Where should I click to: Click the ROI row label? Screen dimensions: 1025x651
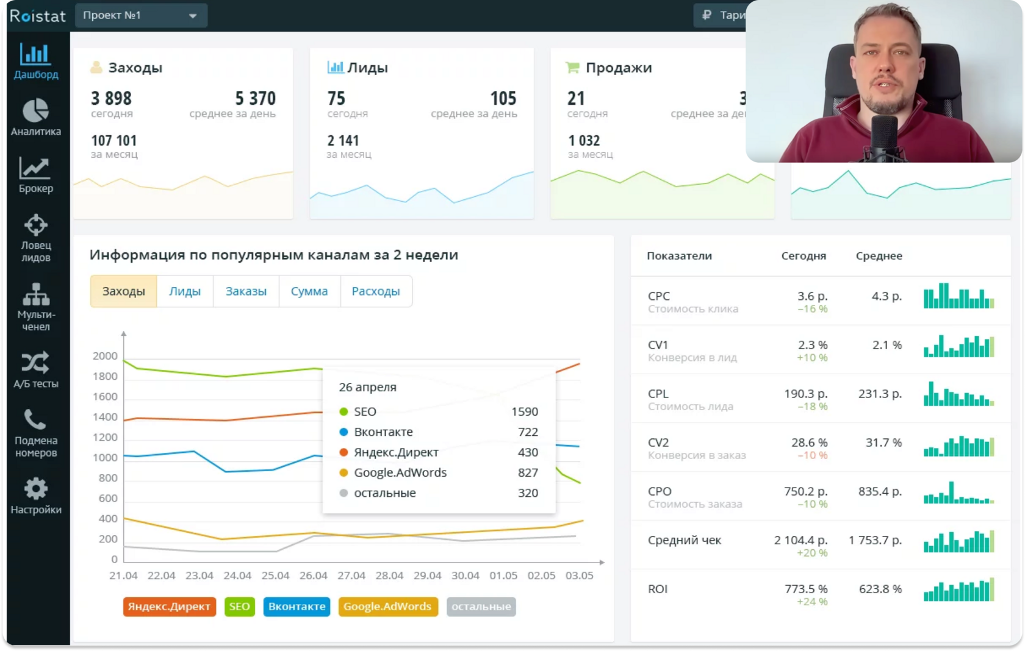[658, 589]
